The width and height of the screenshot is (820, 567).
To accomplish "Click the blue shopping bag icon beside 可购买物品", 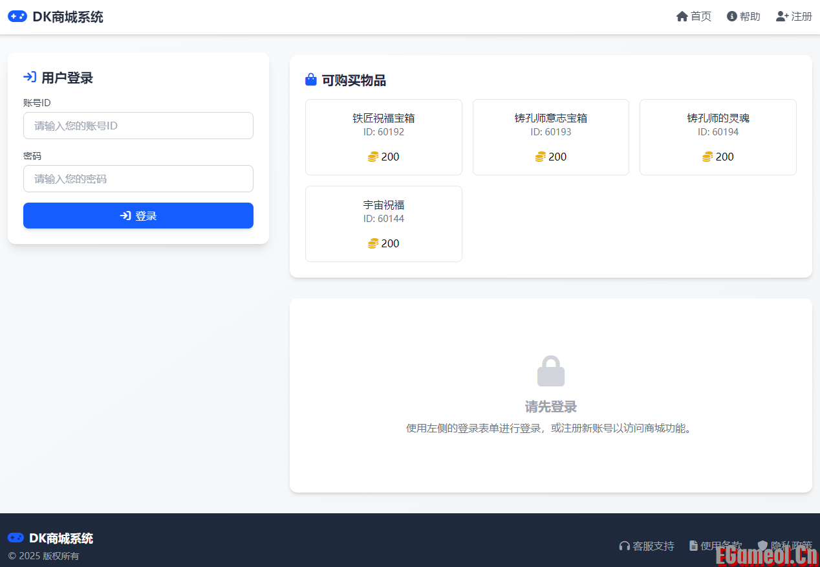I will [x=311, y=79].
